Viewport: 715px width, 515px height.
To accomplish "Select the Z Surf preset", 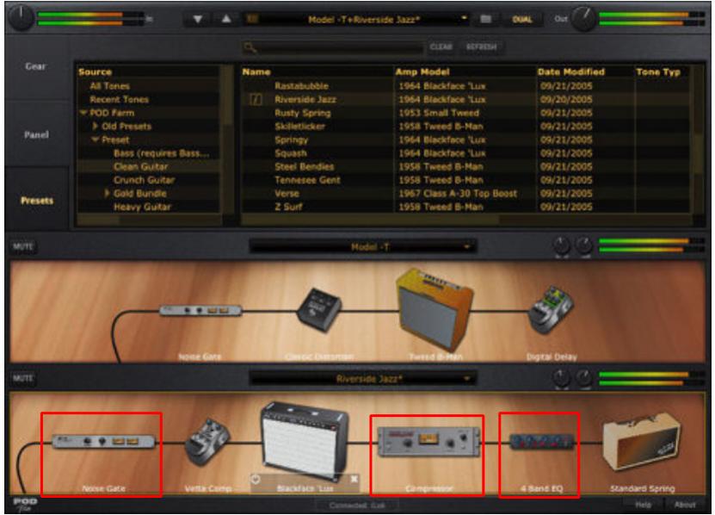I will click(288, 207).
